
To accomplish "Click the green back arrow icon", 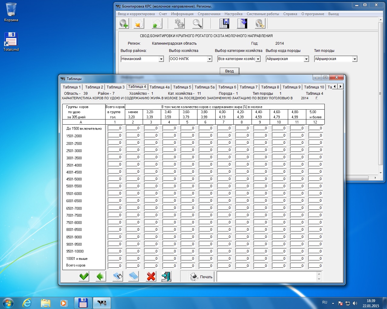I will point(101,276).
